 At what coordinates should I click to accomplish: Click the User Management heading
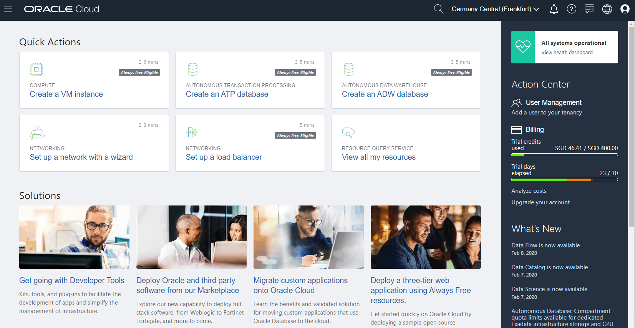tap(554, 103)
